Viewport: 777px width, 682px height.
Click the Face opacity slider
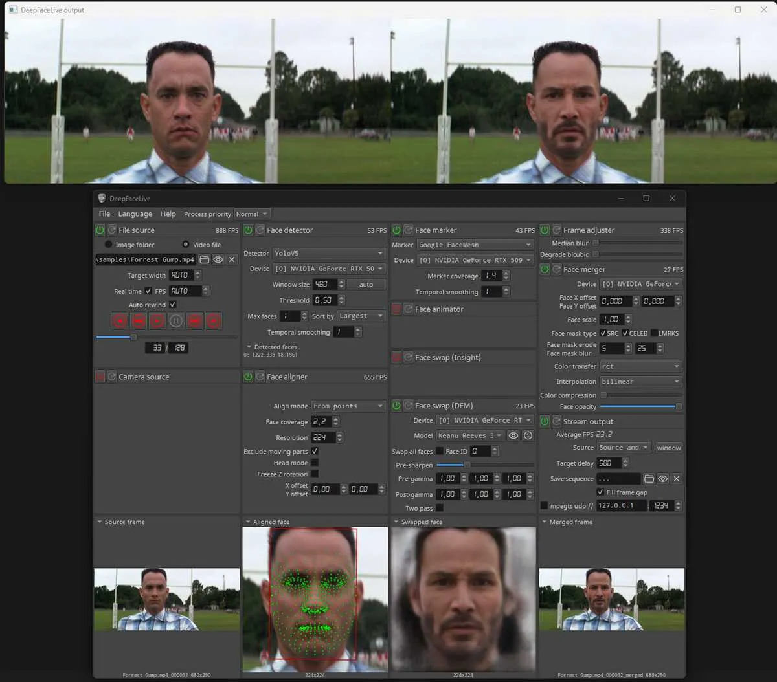click(640, 406)
